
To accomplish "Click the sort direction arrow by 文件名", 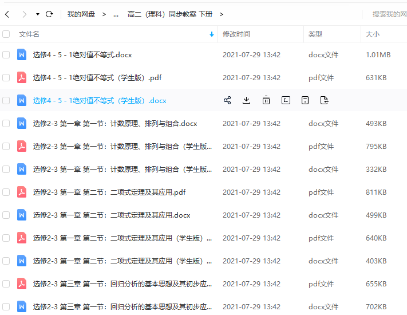I will coord(212,34).
